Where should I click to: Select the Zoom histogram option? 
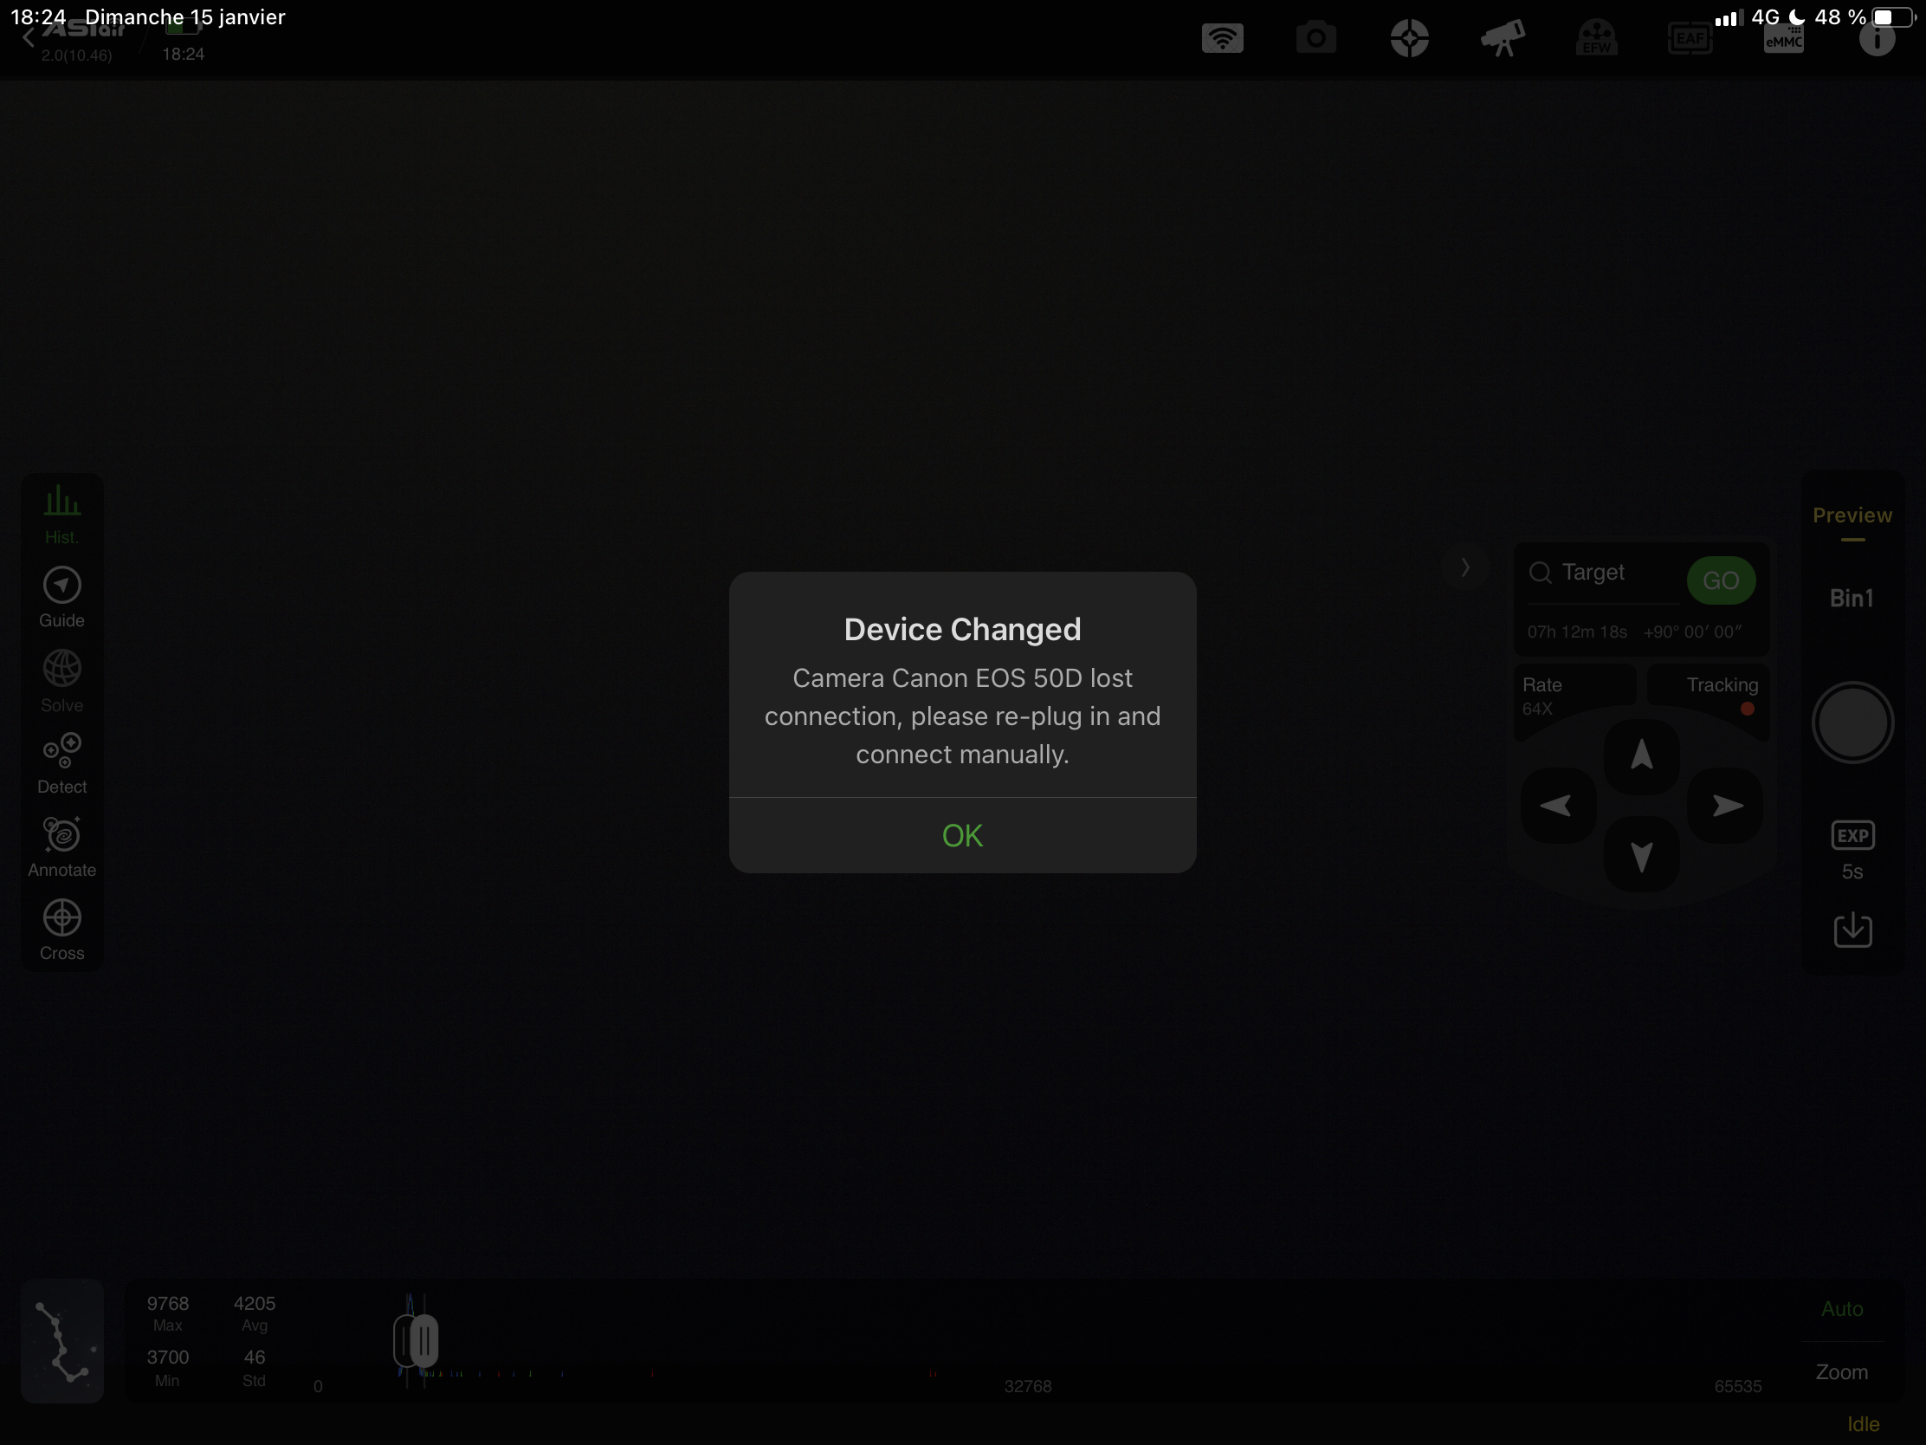point(1841,1372)
